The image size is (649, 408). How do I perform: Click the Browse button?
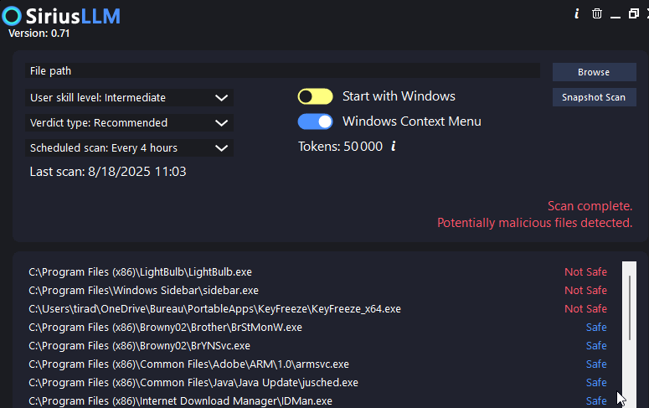pos(594,72)
